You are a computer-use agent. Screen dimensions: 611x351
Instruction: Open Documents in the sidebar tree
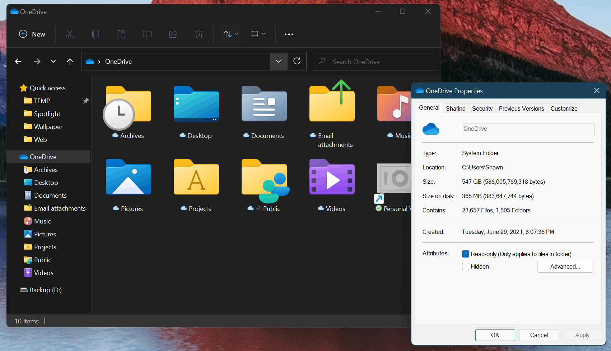click(50, 195)
